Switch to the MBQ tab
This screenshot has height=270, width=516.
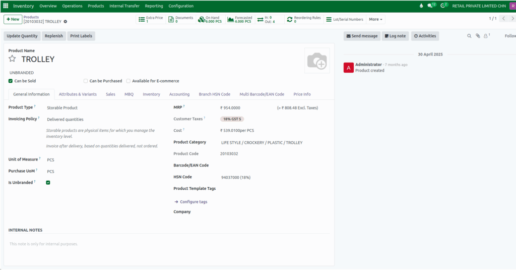click(129, 94)
